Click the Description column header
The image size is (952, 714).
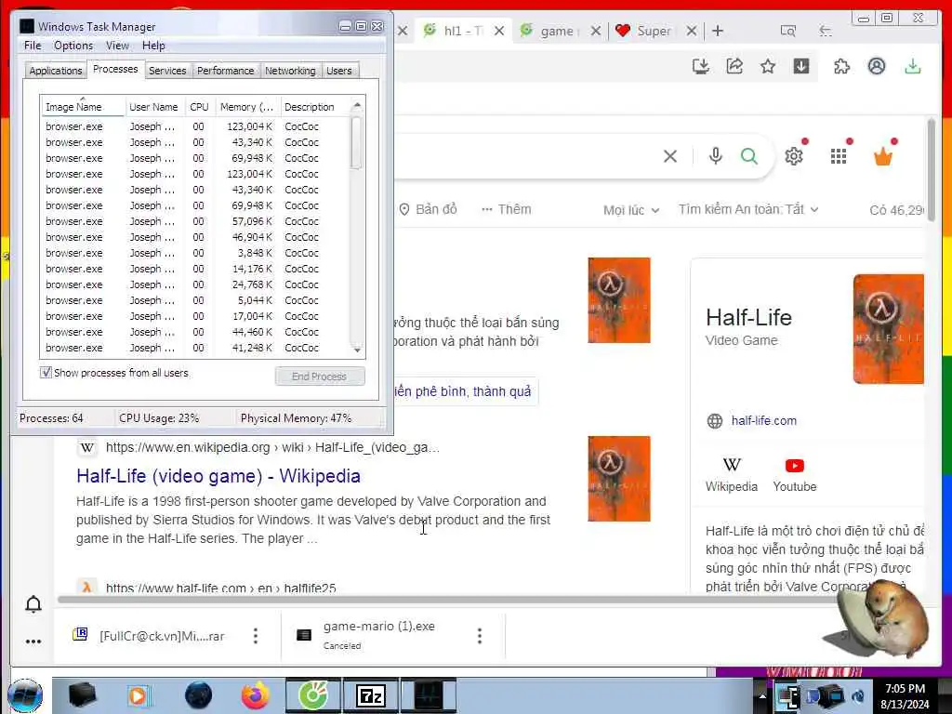pos(314,107)
